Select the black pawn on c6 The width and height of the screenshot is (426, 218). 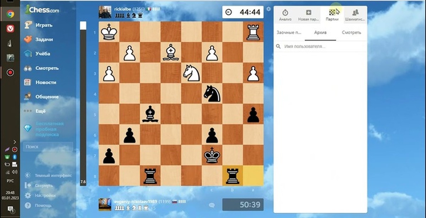(212, 135)
